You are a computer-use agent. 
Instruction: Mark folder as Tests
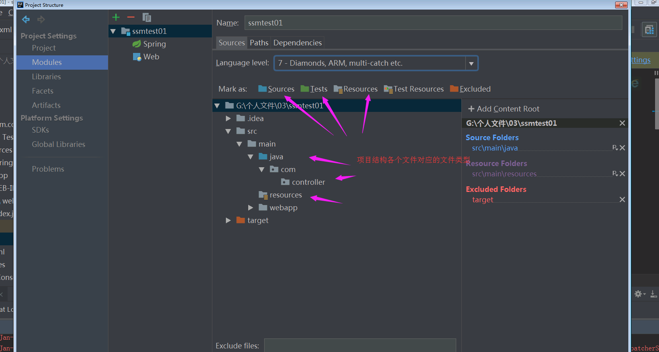314,89
